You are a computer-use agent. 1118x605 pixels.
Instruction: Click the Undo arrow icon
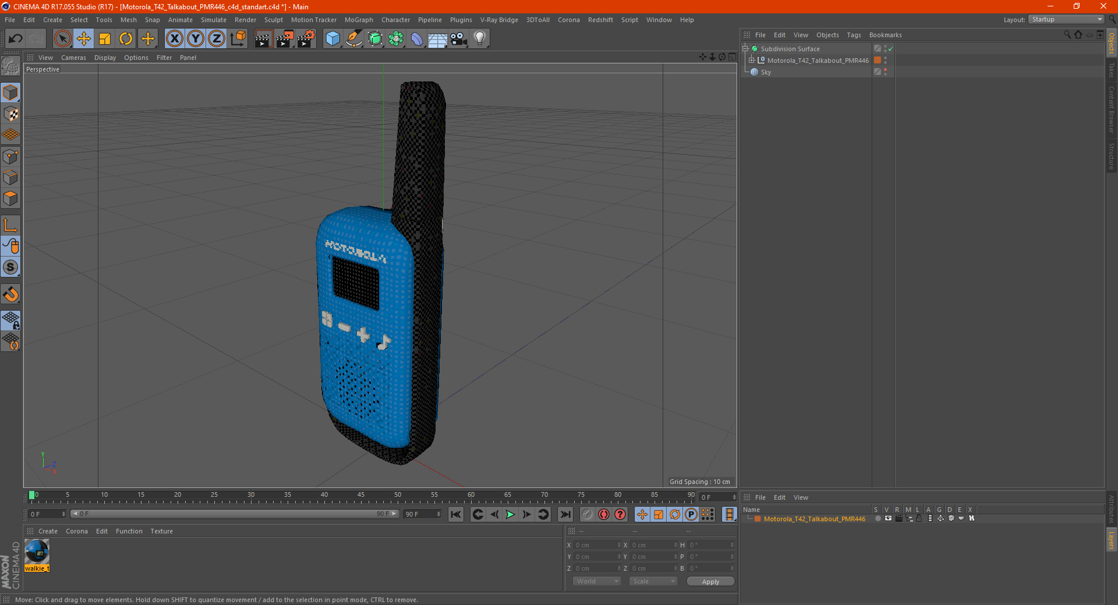tap(16, 39)
